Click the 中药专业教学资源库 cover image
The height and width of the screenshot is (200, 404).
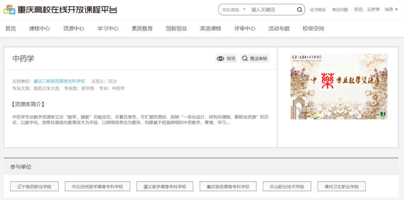click(x=339, y=86)
